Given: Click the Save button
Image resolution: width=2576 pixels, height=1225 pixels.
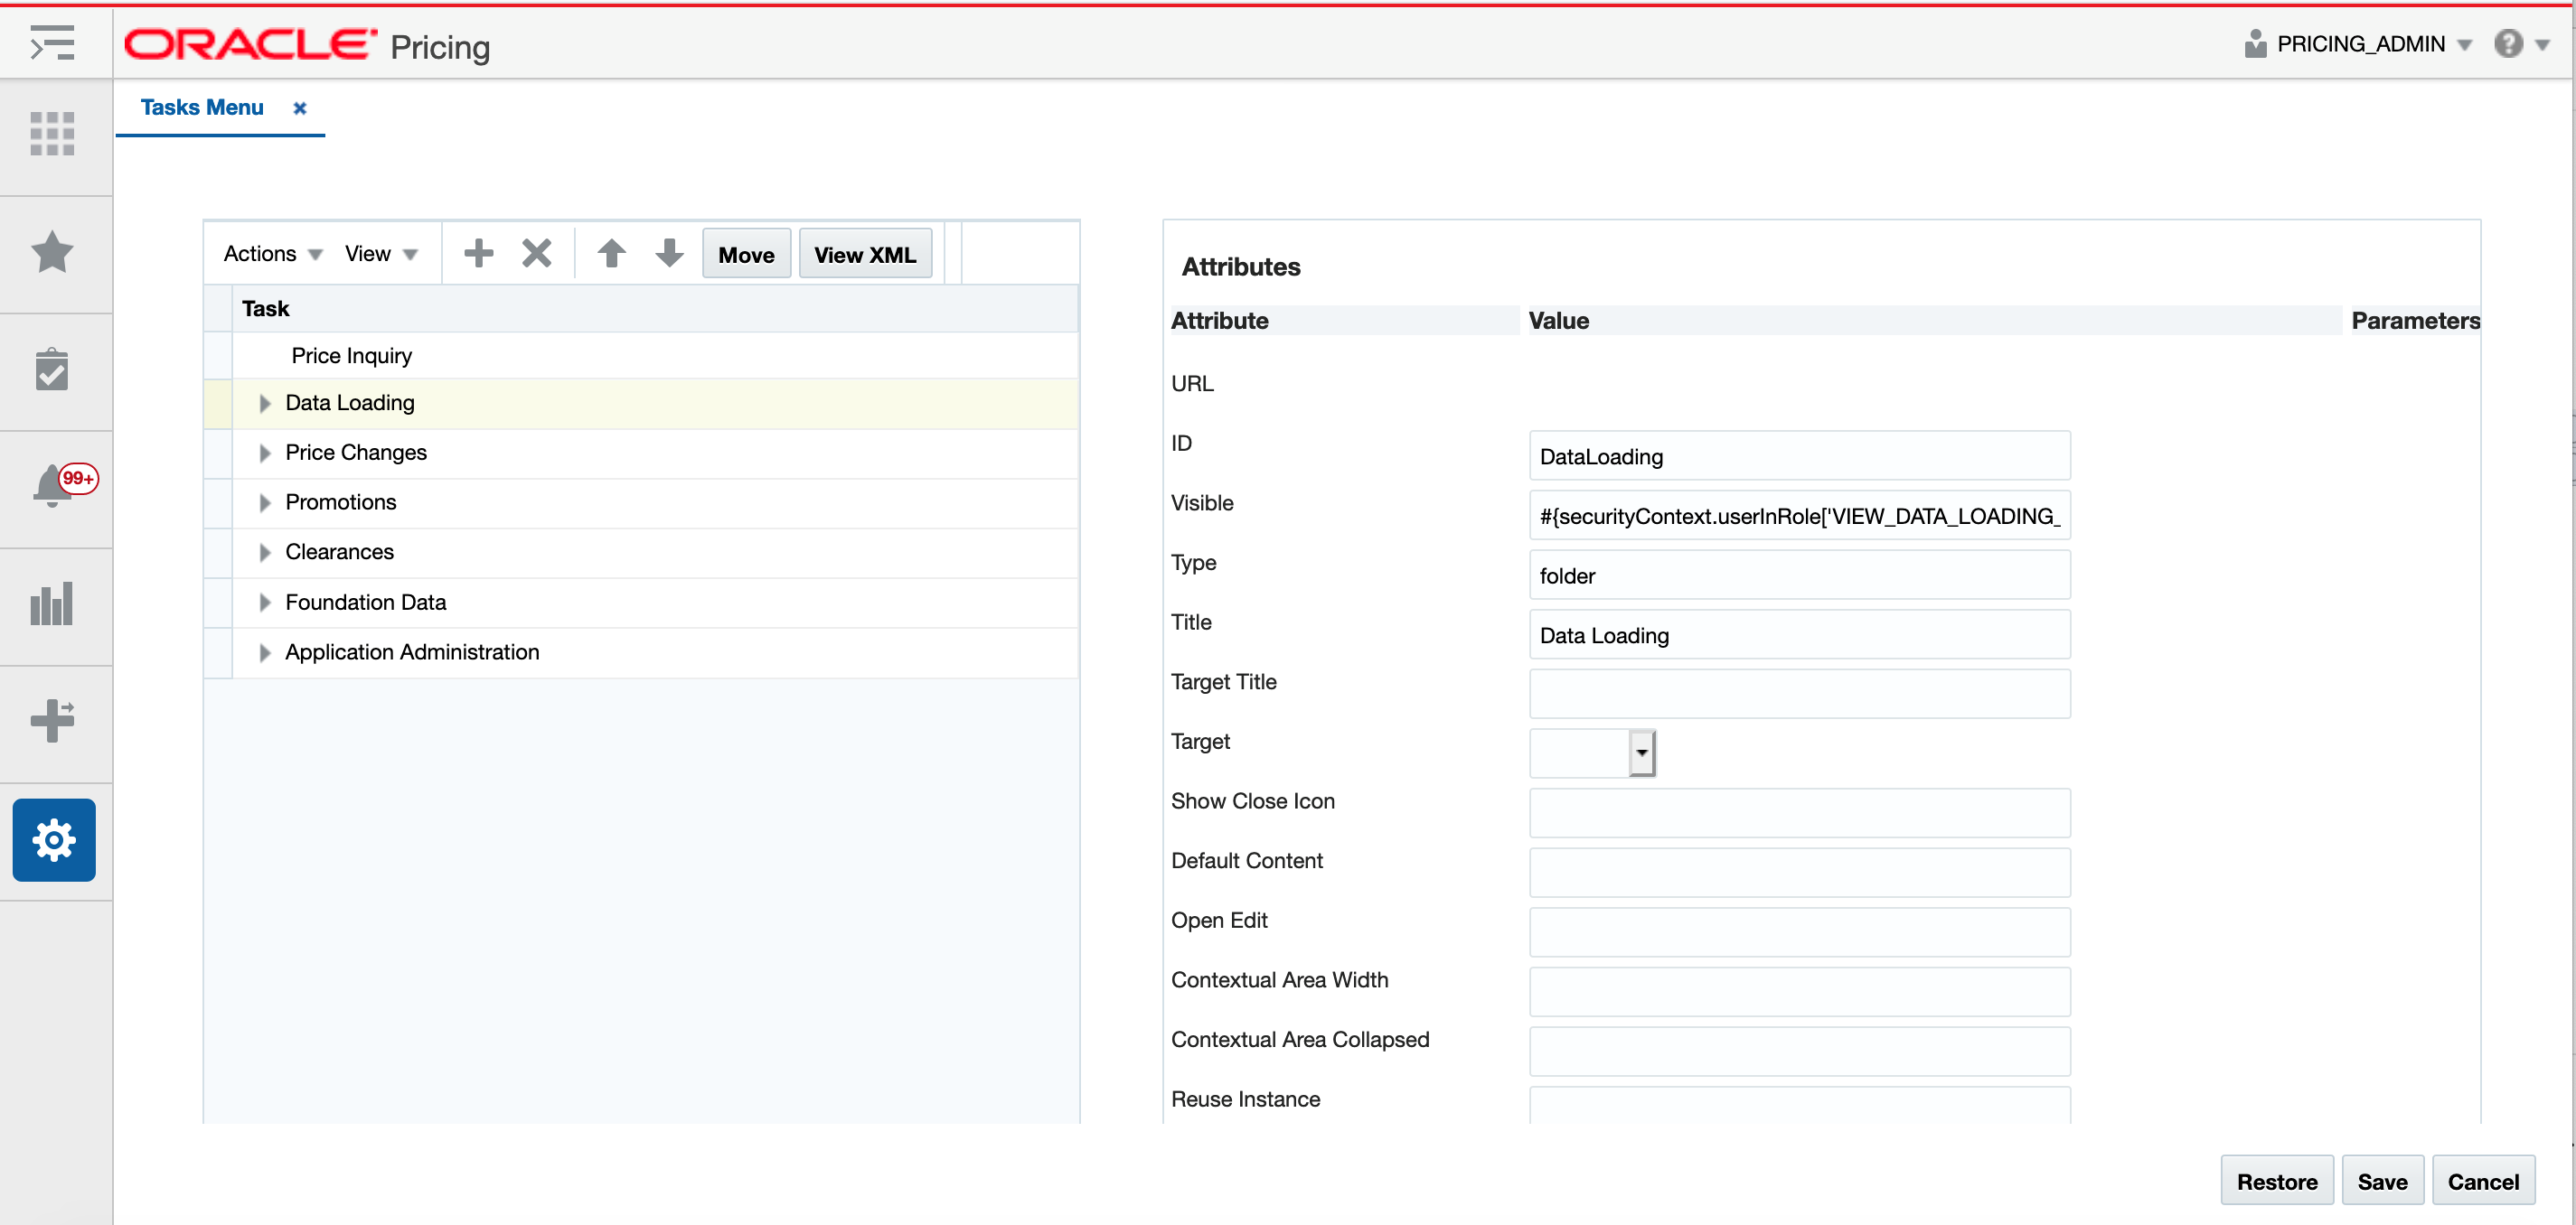Looking at the screenshot, I should tap(2381, 1181).
